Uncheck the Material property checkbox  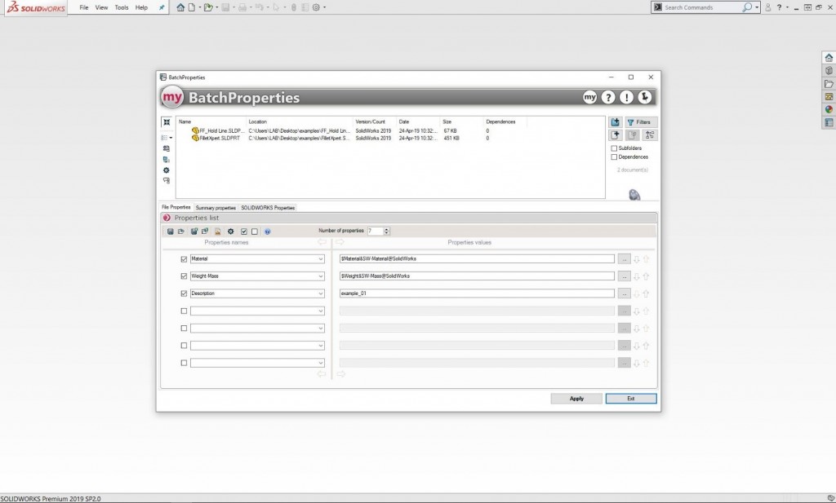(184, 259)
